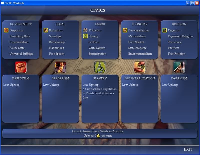Image resolution: width=200 pixels, height=155 pixels.
Task: Click the LEGAL category header
Action: tap(60, 24)
